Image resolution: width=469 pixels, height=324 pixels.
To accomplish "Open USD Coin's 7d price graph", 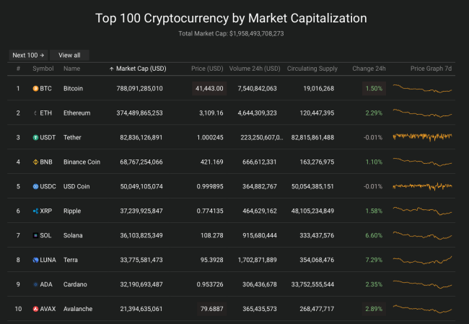I will coord(422,186).
